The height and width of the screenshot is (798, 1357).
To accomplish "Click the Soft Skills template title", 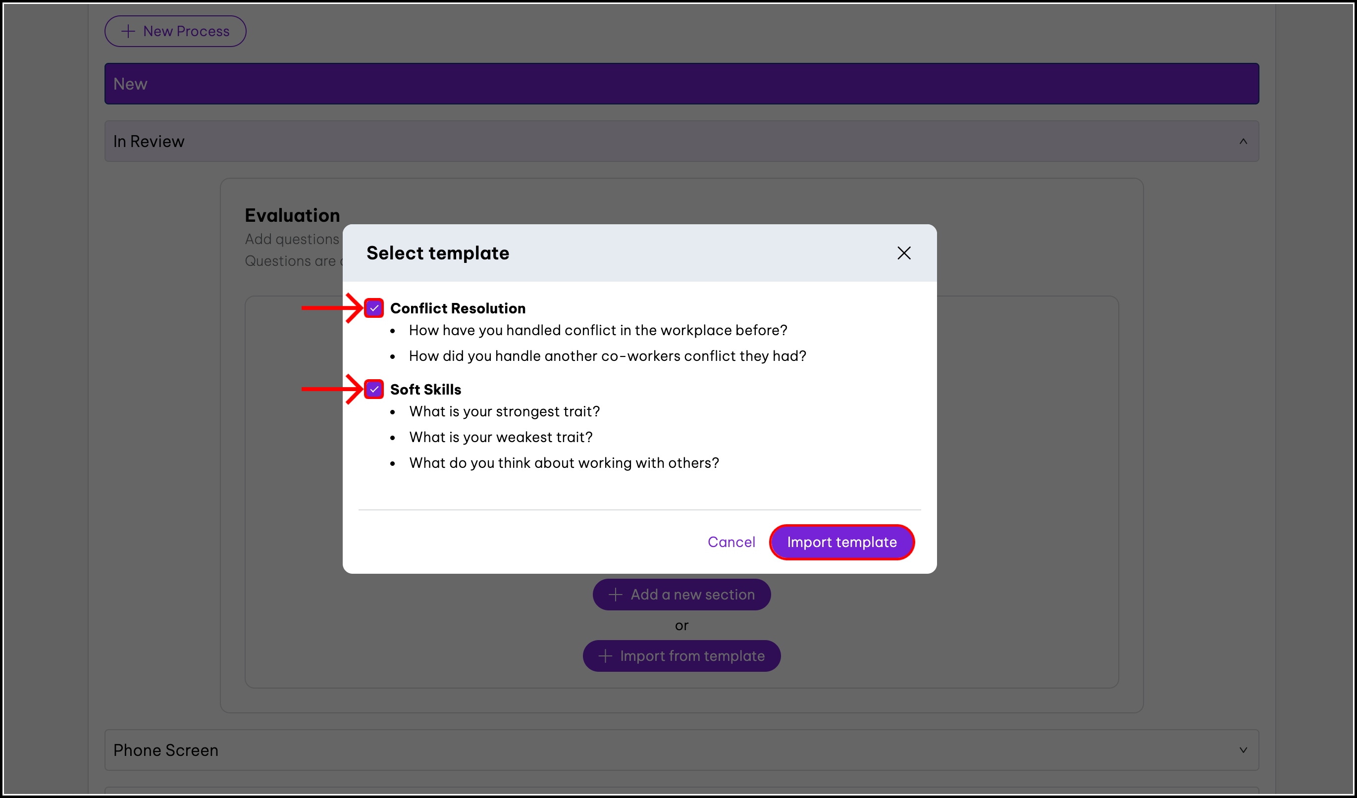I will coord(425,390).
